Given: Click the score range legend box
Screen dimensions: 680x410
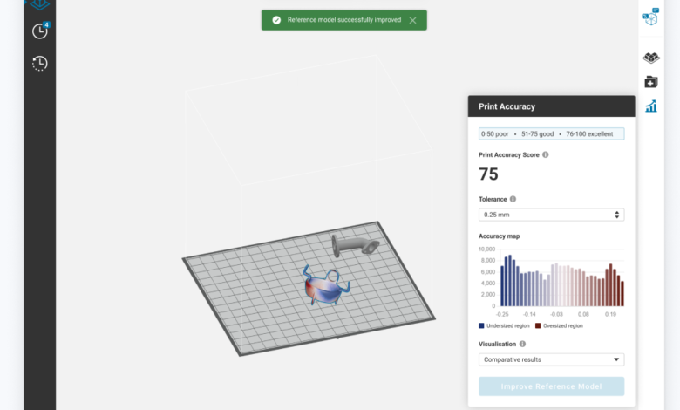Looking at the screenshot, I should 551,134.
